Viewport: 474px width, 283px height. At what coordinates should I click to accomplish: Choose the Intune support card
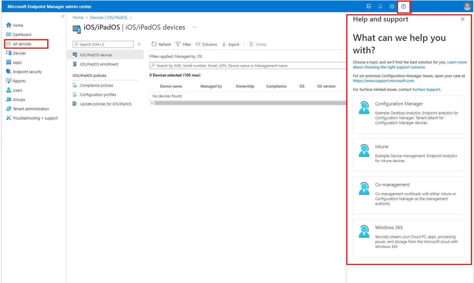[x=409, y=155]
